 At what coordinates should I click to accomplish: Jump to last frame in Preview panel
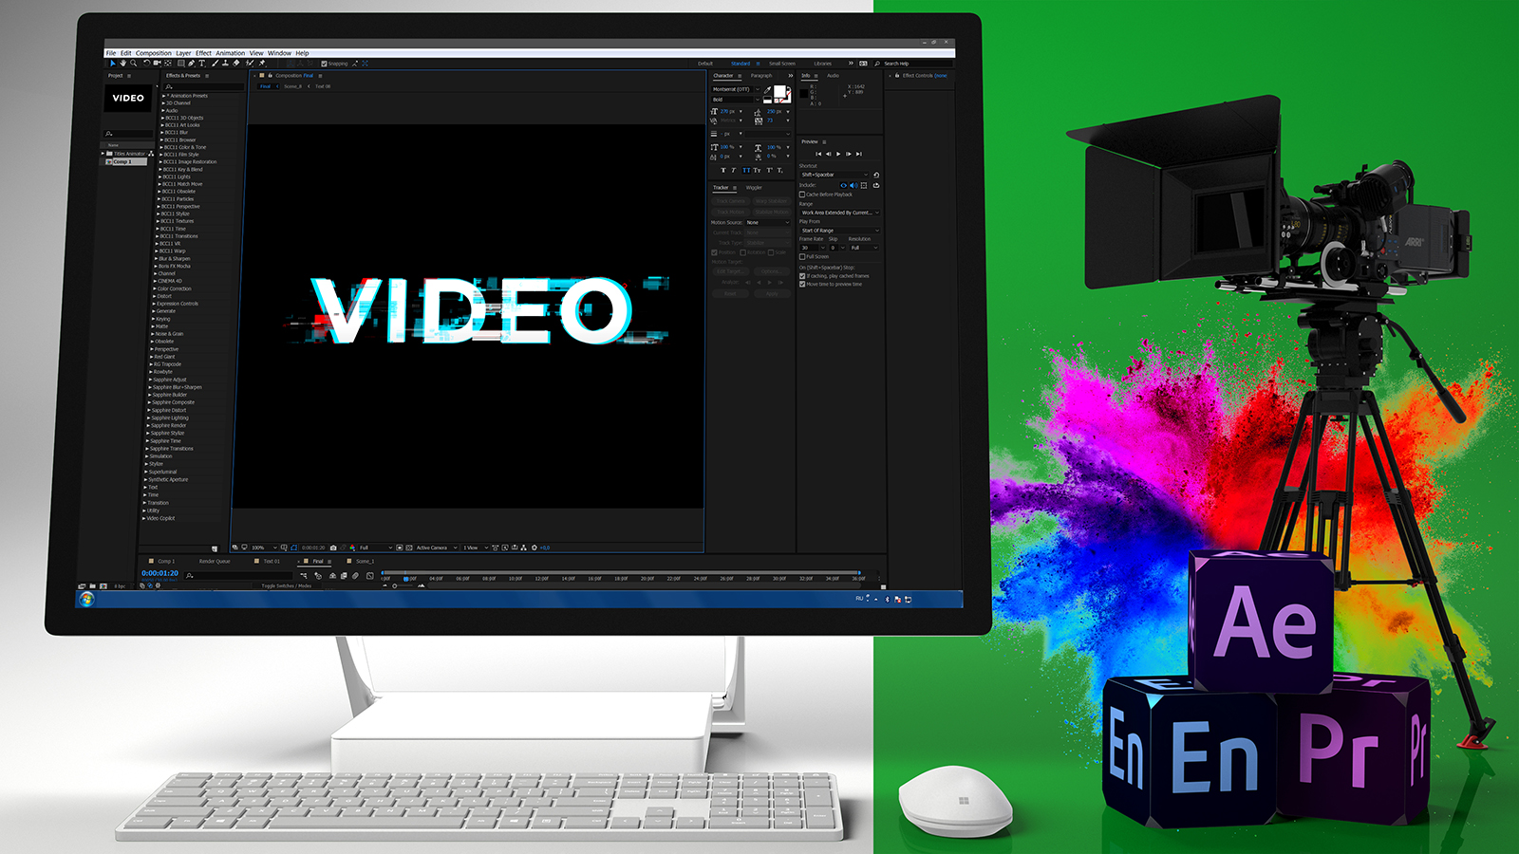pyautogui.click(x=859, y=154)
